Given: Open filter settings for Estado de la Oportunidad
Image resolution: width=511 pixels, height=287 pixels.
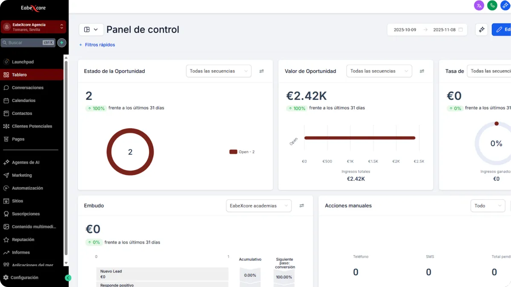Looking at the screenshot, I should coord(261,71).
